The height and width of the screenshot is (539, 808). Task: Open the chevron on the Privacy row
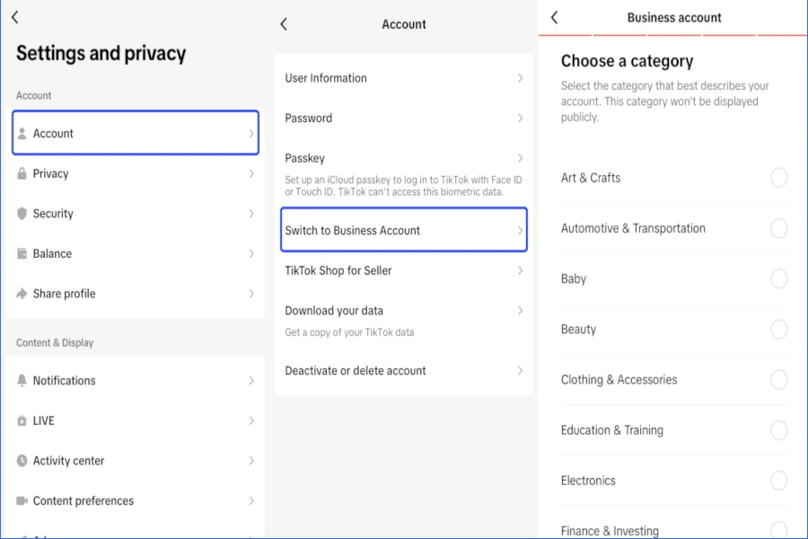(x=251, y=173)
